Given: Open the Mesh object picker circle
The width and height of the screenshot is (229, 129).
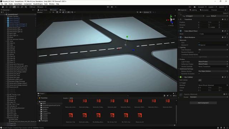Looking at the screenshot, I should click(x=228, y=34).
